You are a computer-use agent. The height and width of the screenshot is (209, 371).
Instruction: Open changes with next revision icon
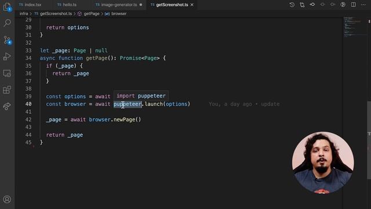[333, 5]
